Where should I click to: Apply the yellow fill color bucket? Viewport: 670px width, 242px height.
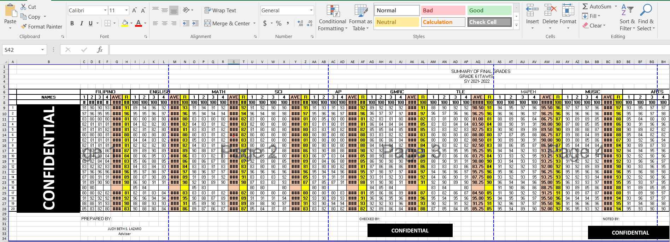point(125,23)
